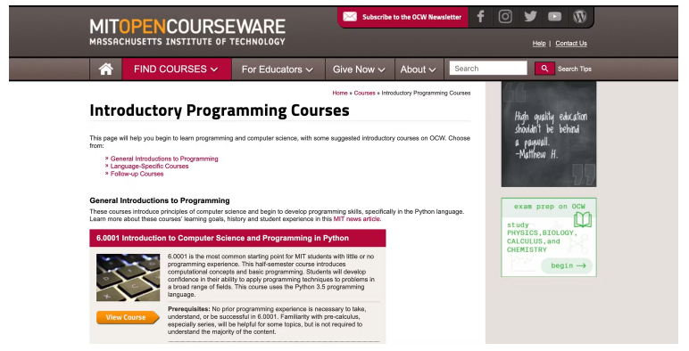This screenshot has height=351, width=689.
Task: Open the OCW Twitter bird icon
Action: [530, 17]
